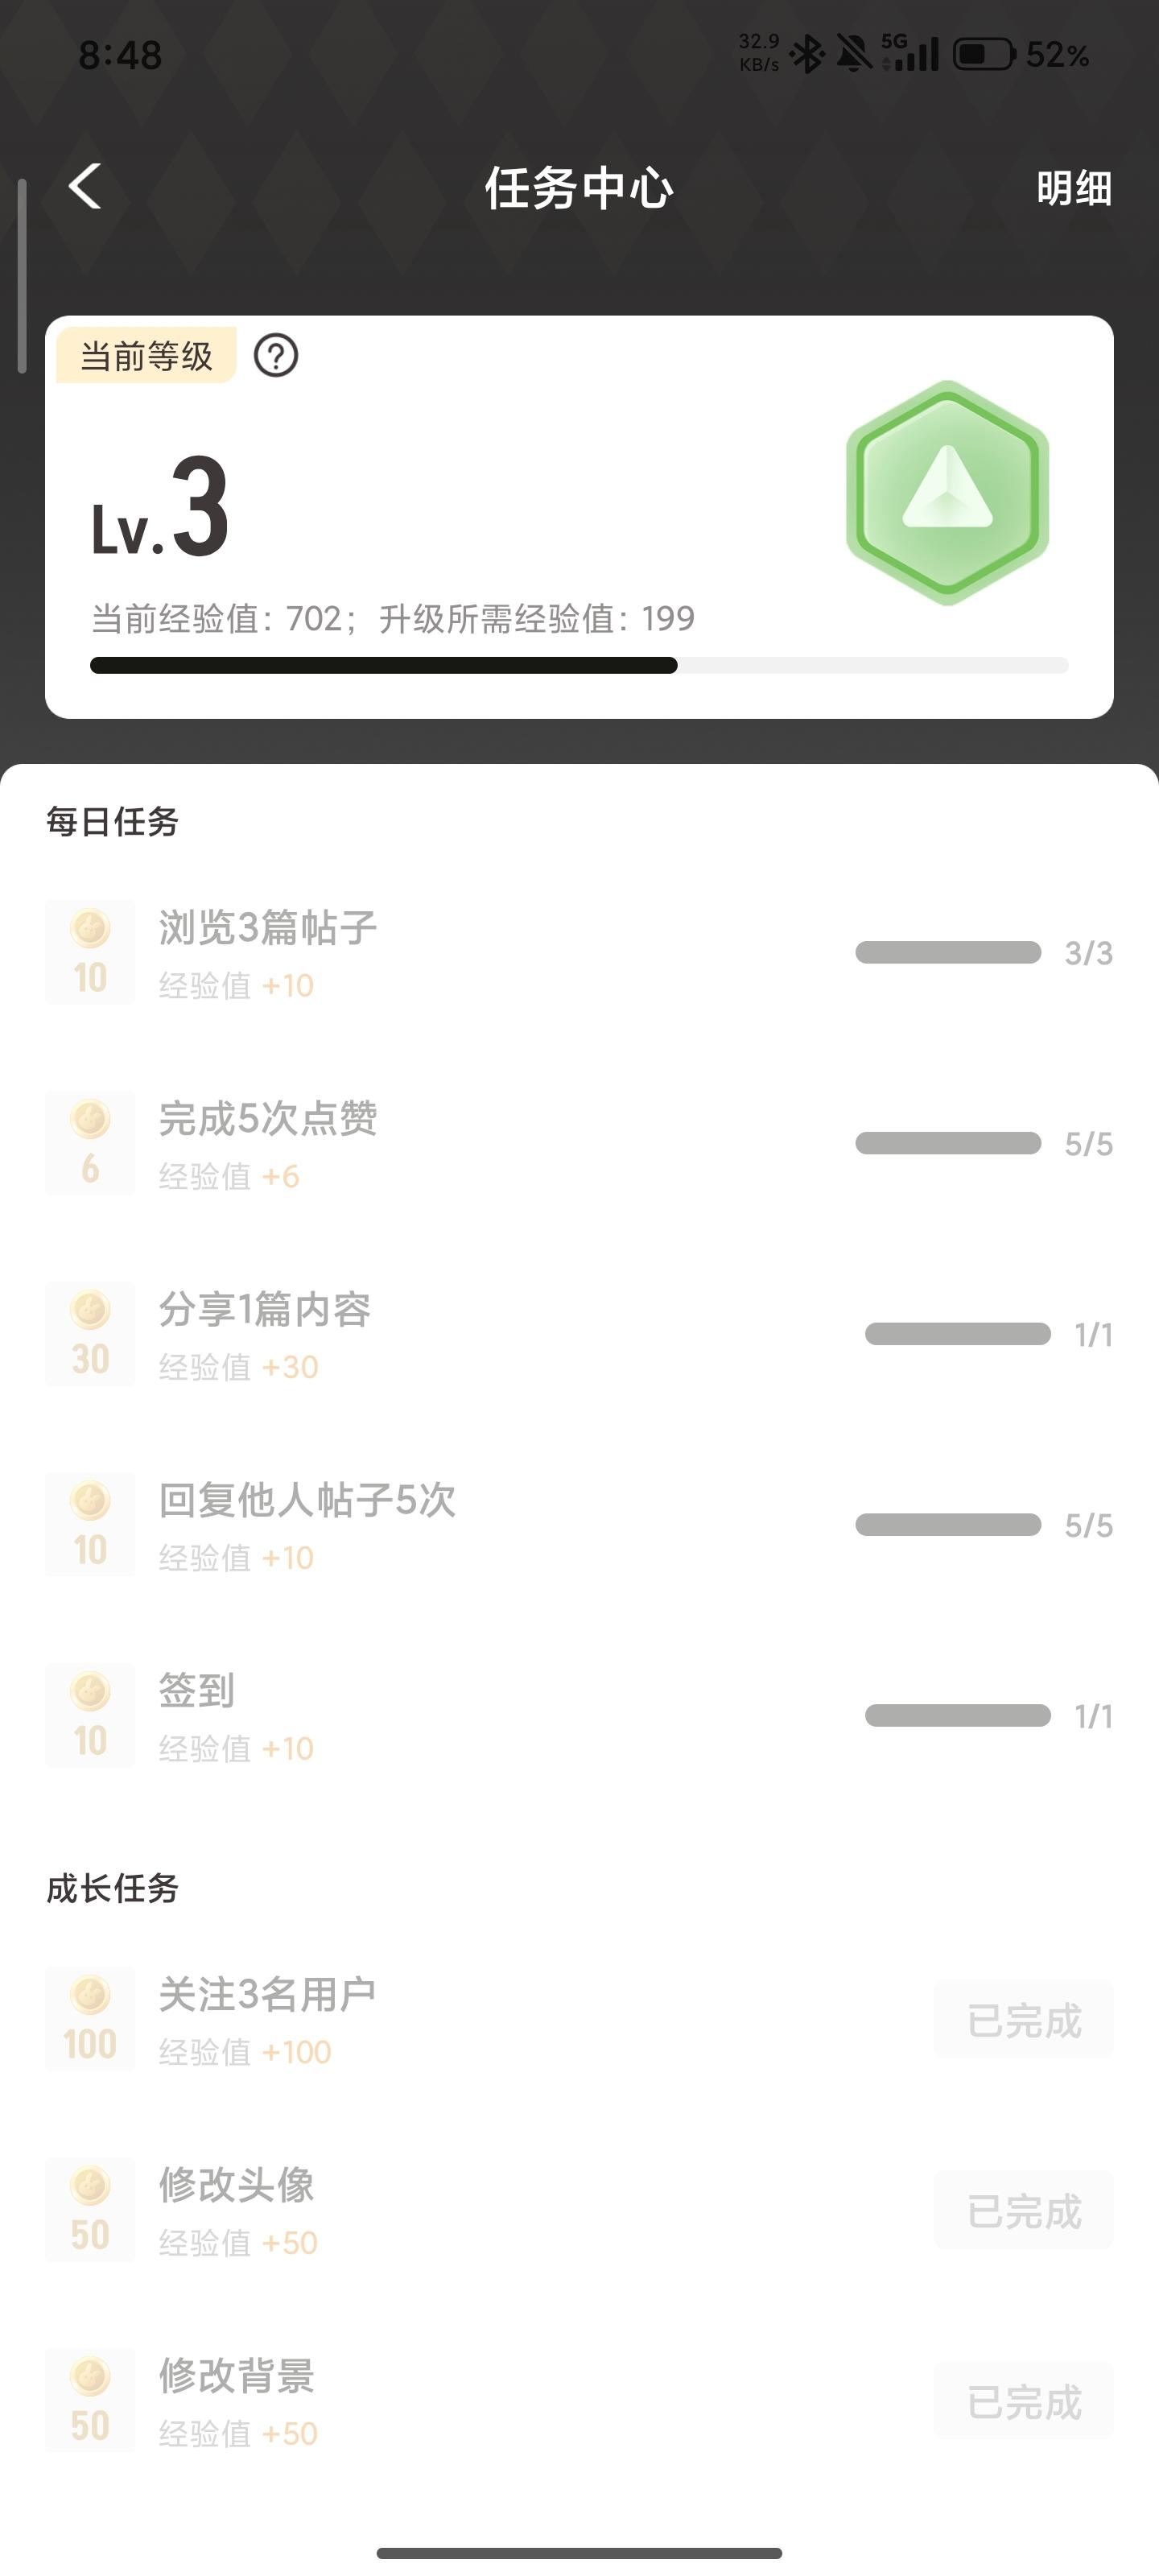This screenshot has width=1159, height=2576.
Task: Tap the coin icon for 完成5次点赞
Action: [90, 1142]
